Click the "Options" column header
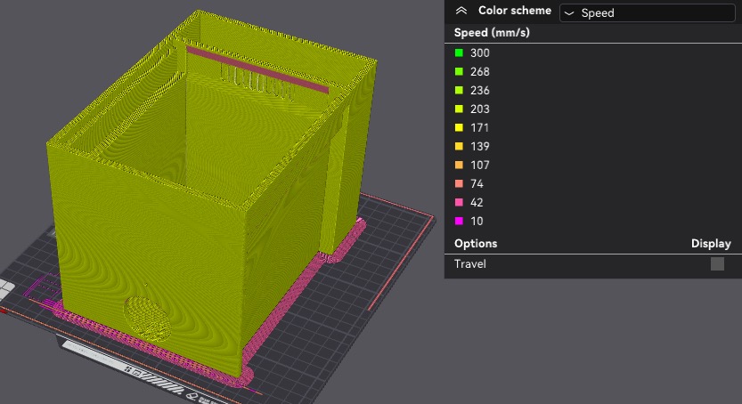Viewport: 742px width, 404px height. (x=476, y=243)
